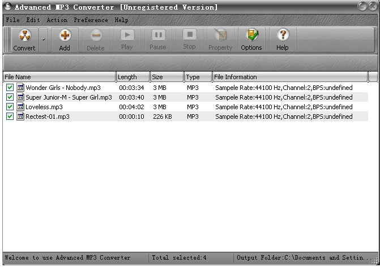Sort by the Length column header
This screenshot has width=380, height=267.
pyautogui.click(x=133, y=77)
